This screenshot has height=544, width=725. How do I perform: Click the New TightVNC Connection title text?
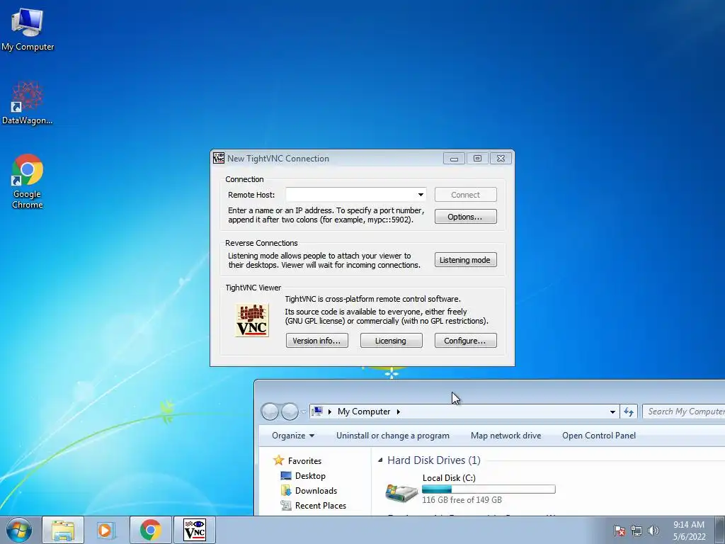tap(278, 158)
